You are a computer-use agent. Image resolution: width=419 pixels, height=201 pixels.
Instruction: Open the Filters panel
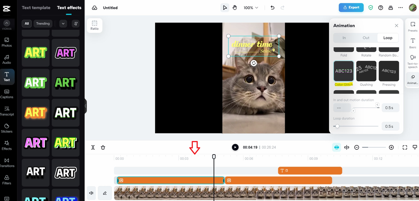pos(7,180)
